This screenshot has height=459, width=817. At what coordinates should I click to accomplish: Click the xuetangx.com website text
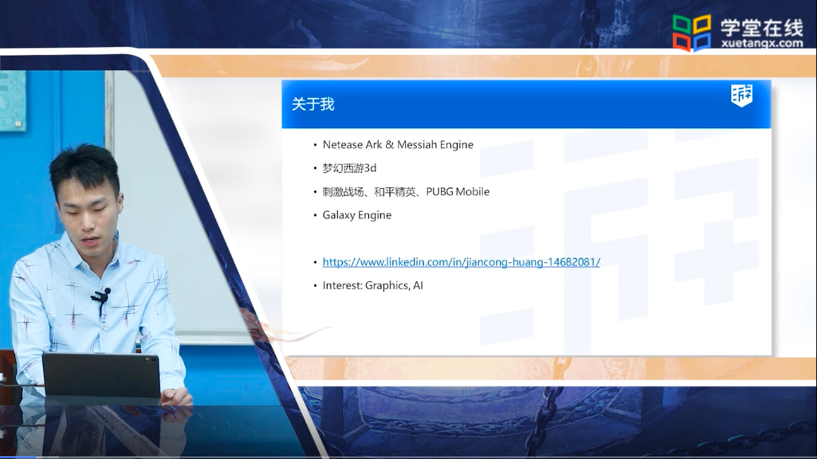coord(761,44)
